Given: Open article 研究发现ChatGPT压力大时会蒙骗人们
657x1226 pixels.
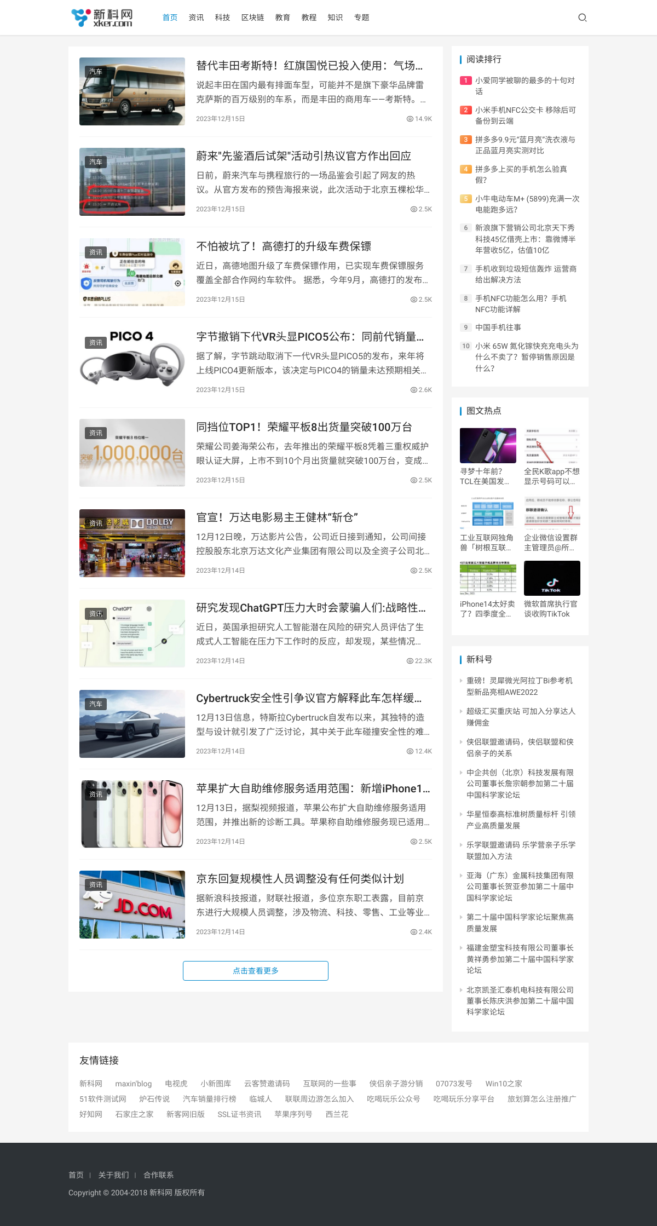Looking at the screenshot, I should point(310,608).
